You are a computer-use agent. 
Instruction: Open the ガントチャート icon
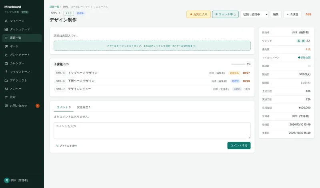click(x=6, y=55)
